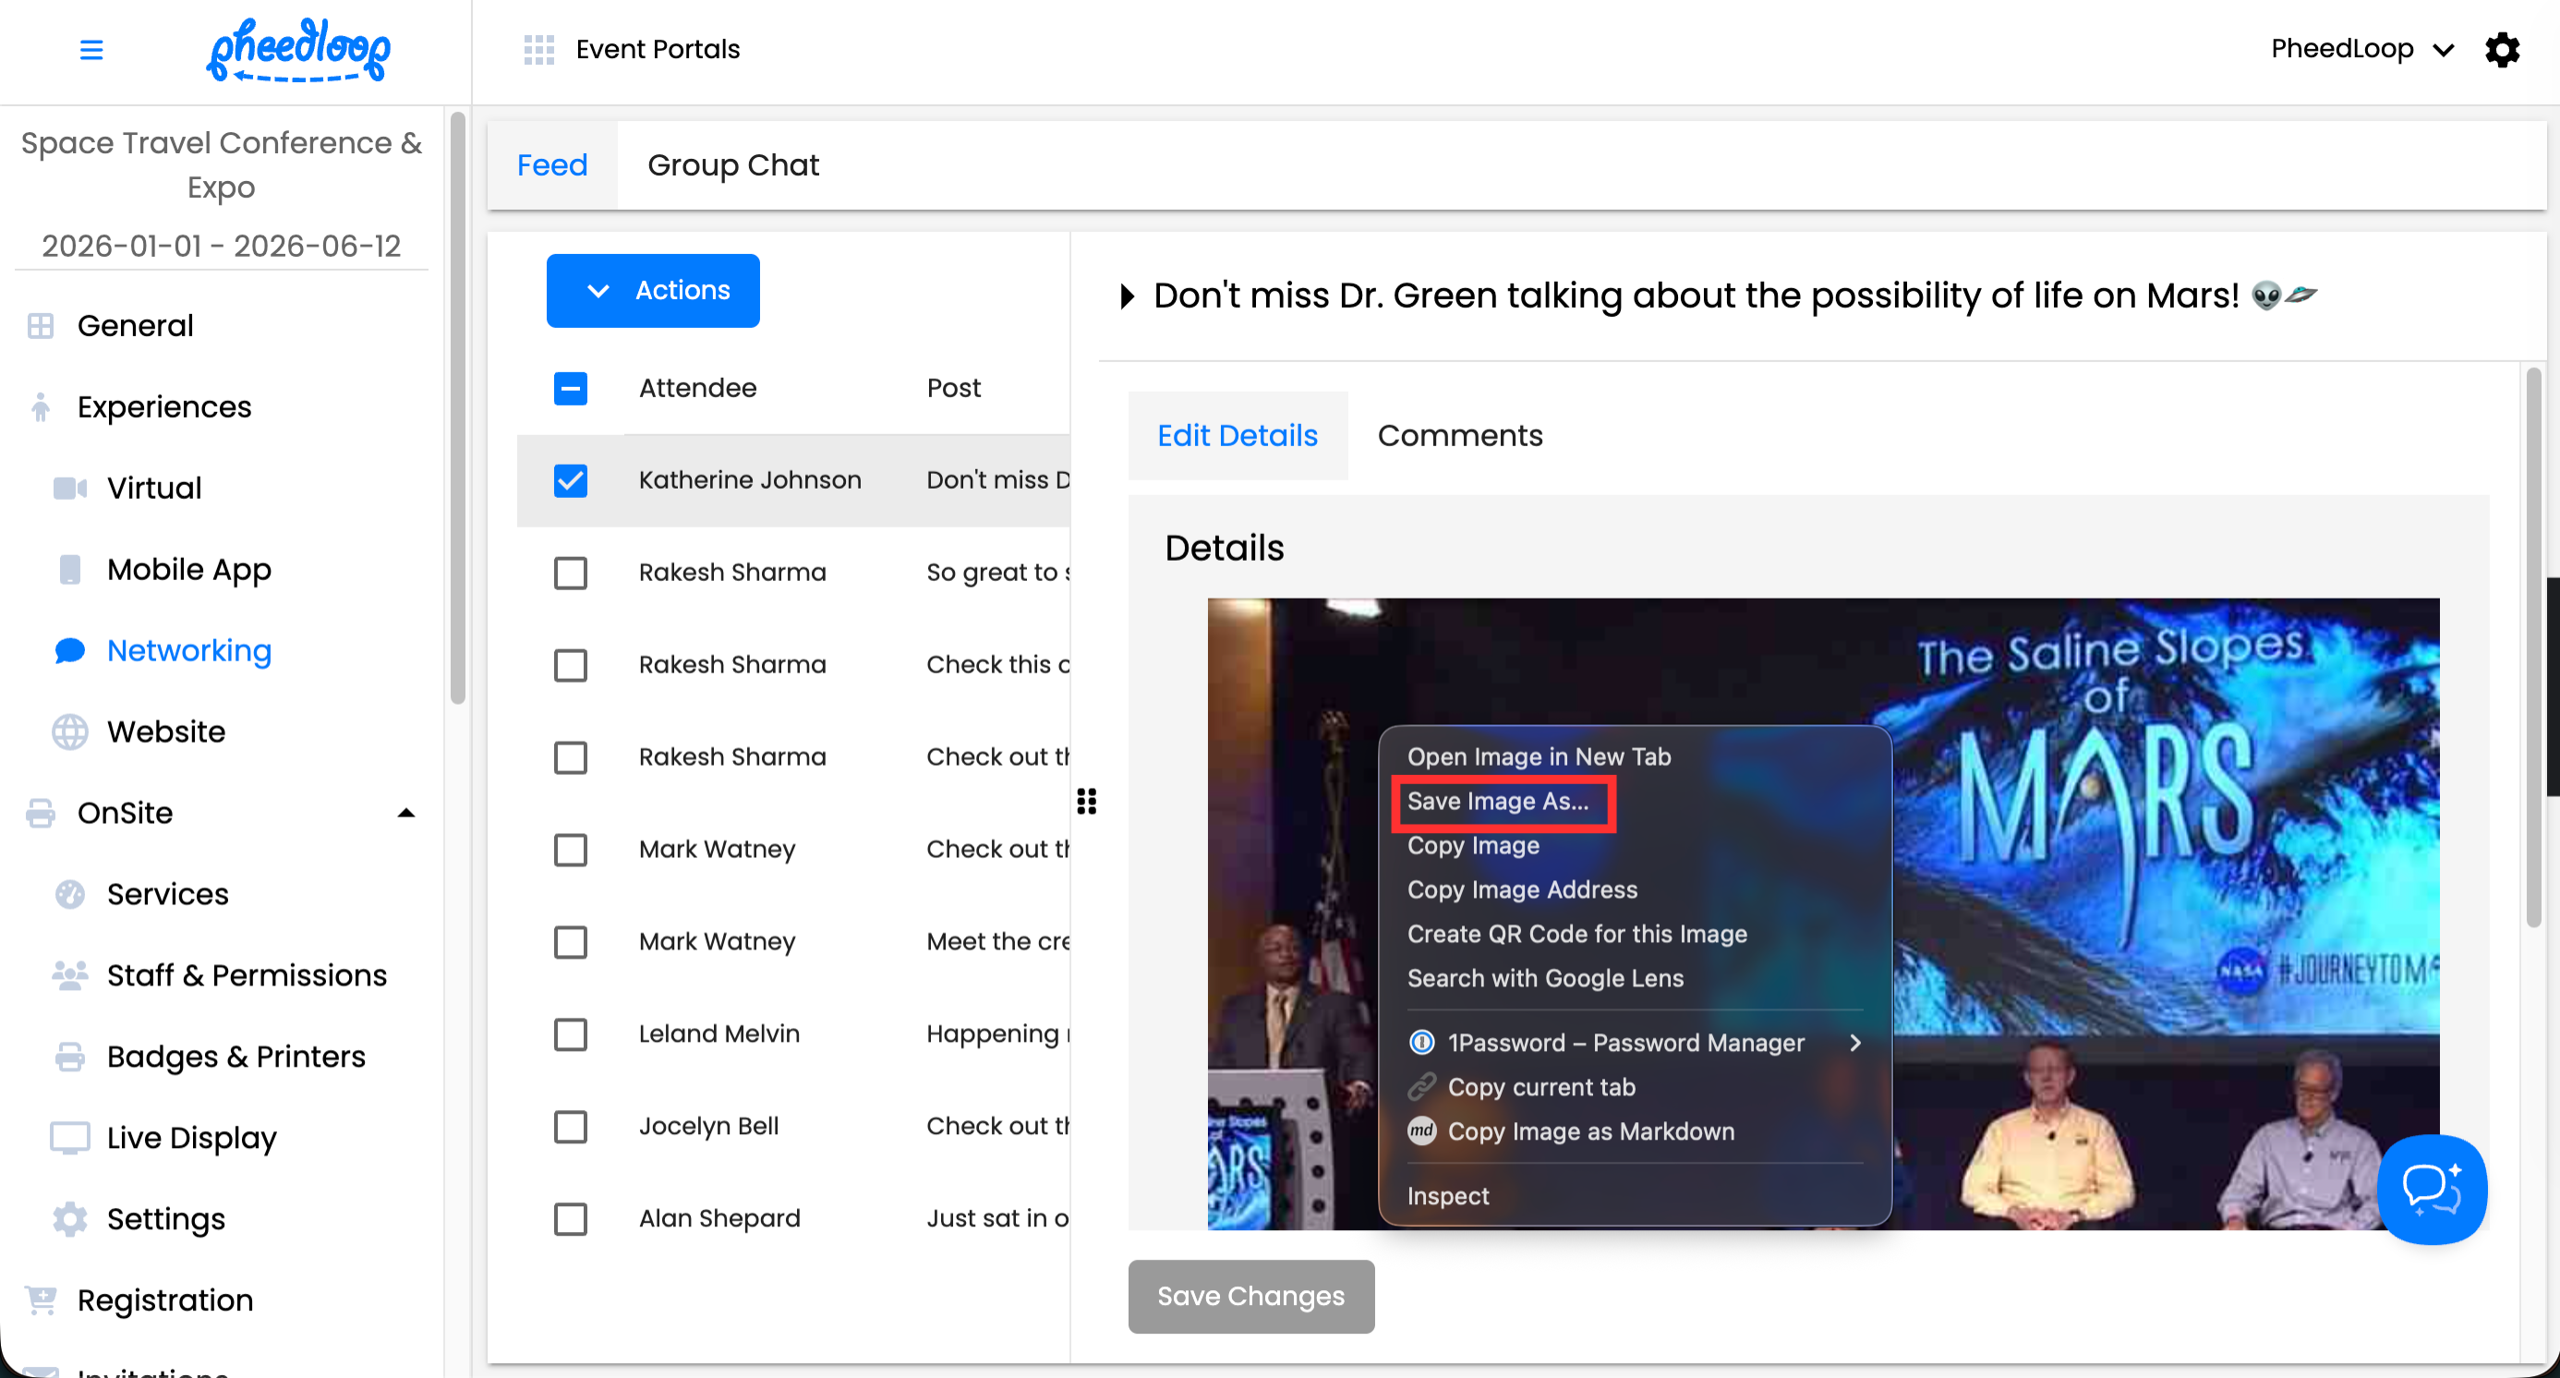Click the hamburger menu icon

click(x=91, y=49)
